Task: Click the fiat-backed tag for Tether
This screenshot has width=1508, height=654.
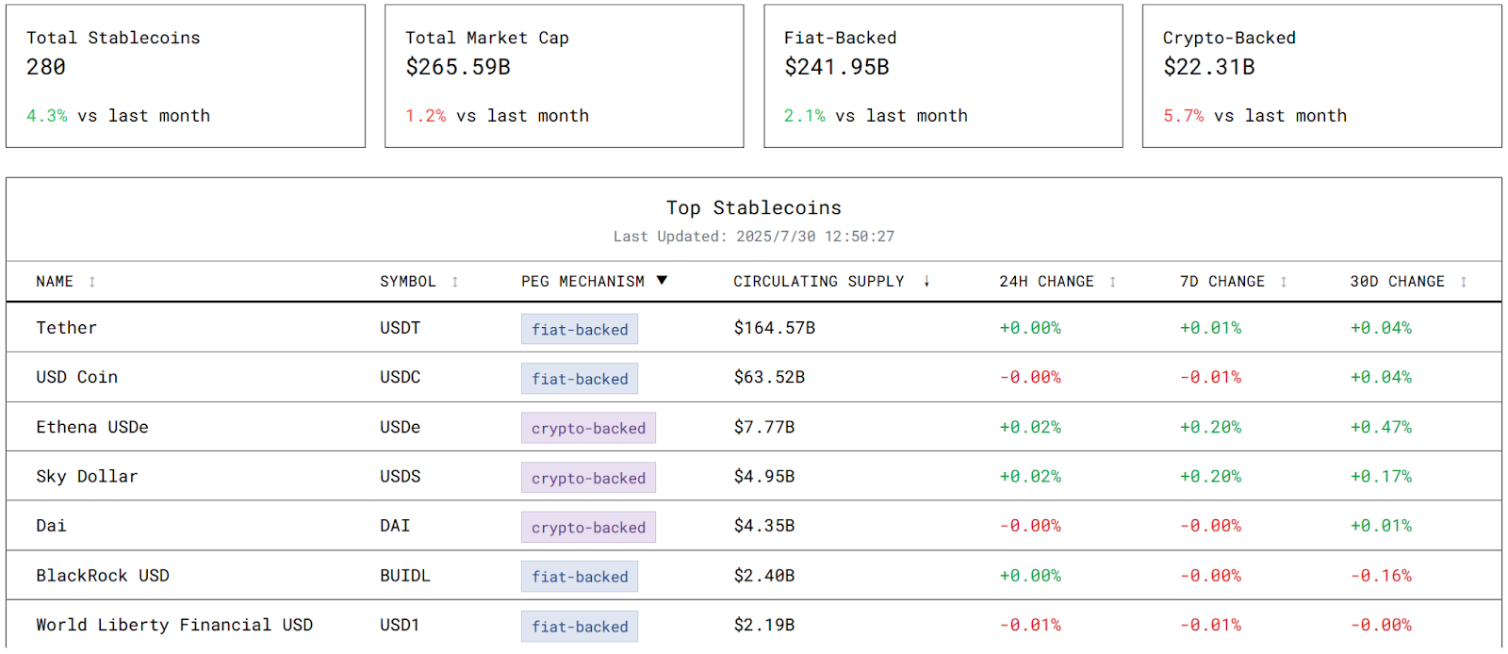Action: point(580,329)
